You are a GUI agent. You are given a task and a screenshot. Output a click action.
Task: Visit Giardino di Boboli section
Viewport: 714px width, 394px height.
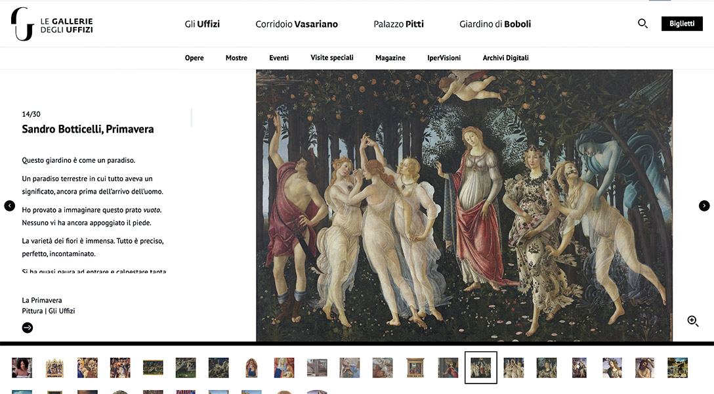click(495, 24)
